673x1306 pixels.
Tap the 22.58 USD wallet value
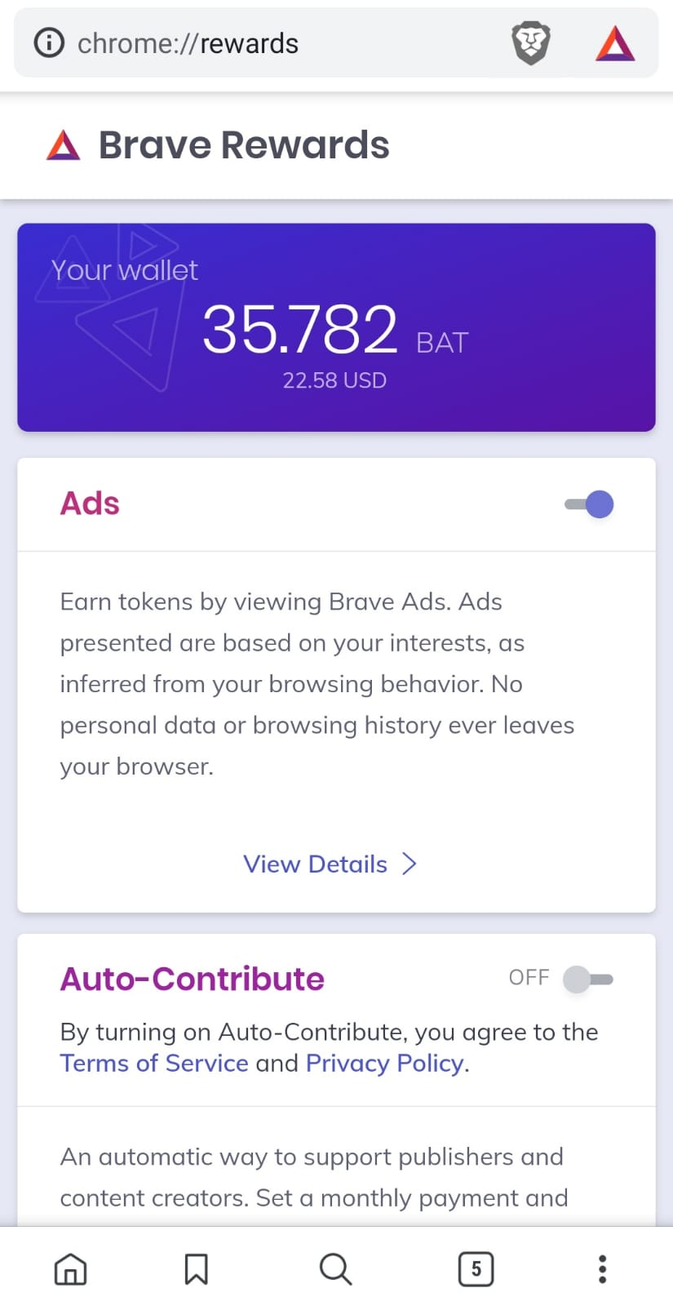[334, 380]
